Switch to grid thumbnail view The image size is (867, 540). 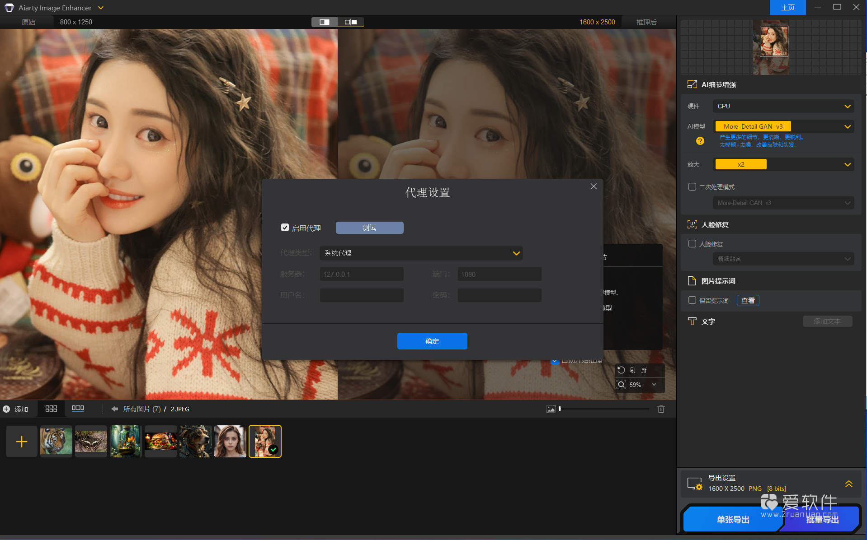coord(51,409)
